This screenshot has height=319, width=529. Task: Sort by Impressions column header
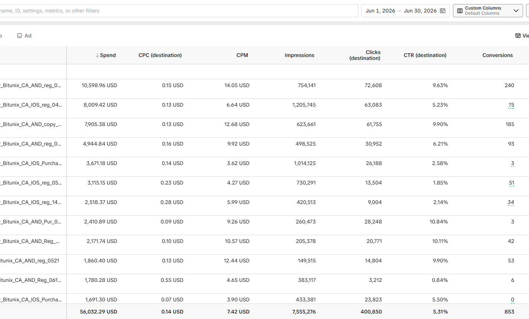[x=299, y=55]
